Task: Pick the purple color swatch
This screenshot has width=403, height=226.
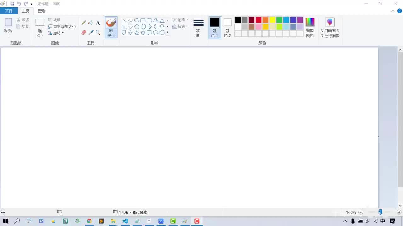Action: click(x=300, y=20)
